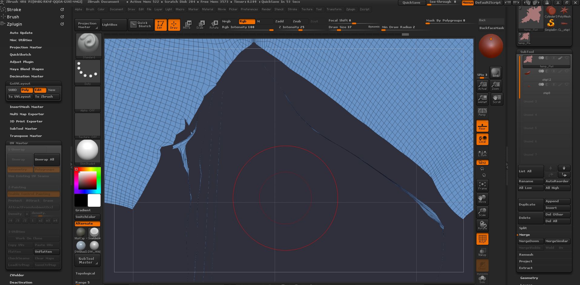Click the Frame icon to frame the mesh
580x285 pixels.
click(482, 185)
